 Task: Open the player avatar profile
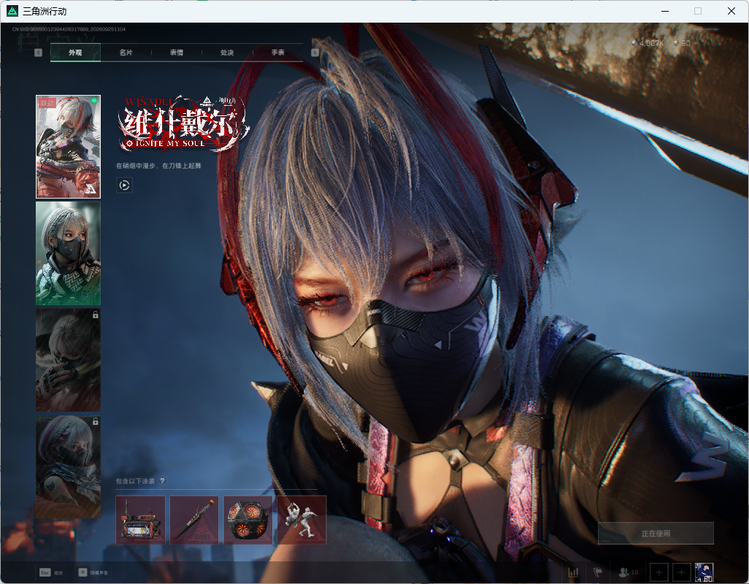pos(704,572)
